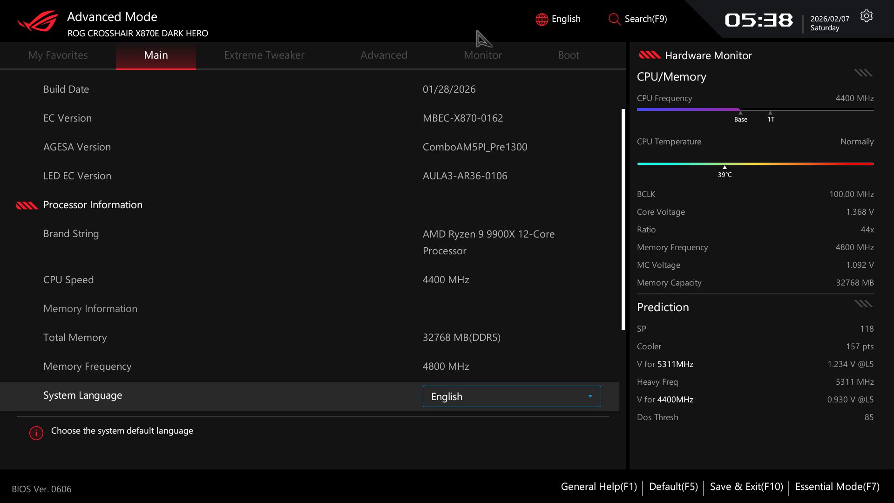
Task: Open the English language selector in header
Action: (565, 19)
